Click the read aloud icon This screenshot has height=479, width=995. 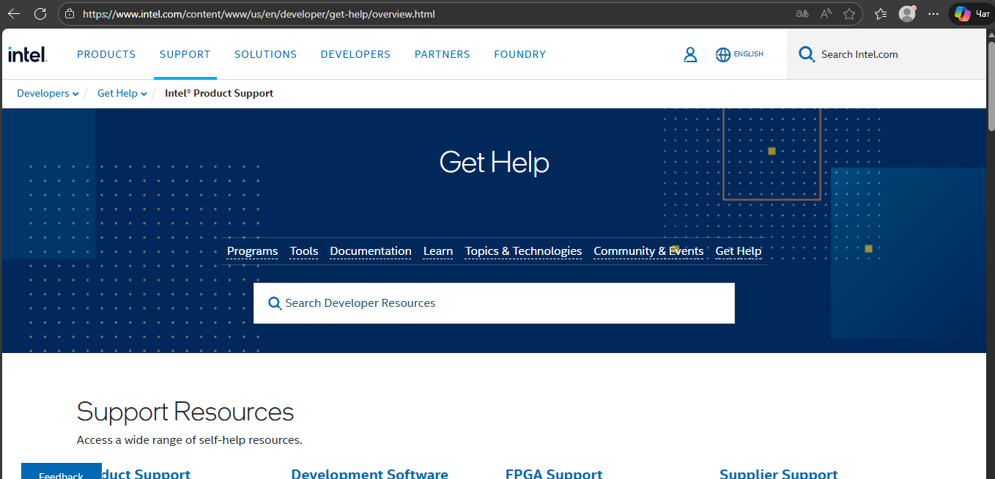tap(826, 14)
